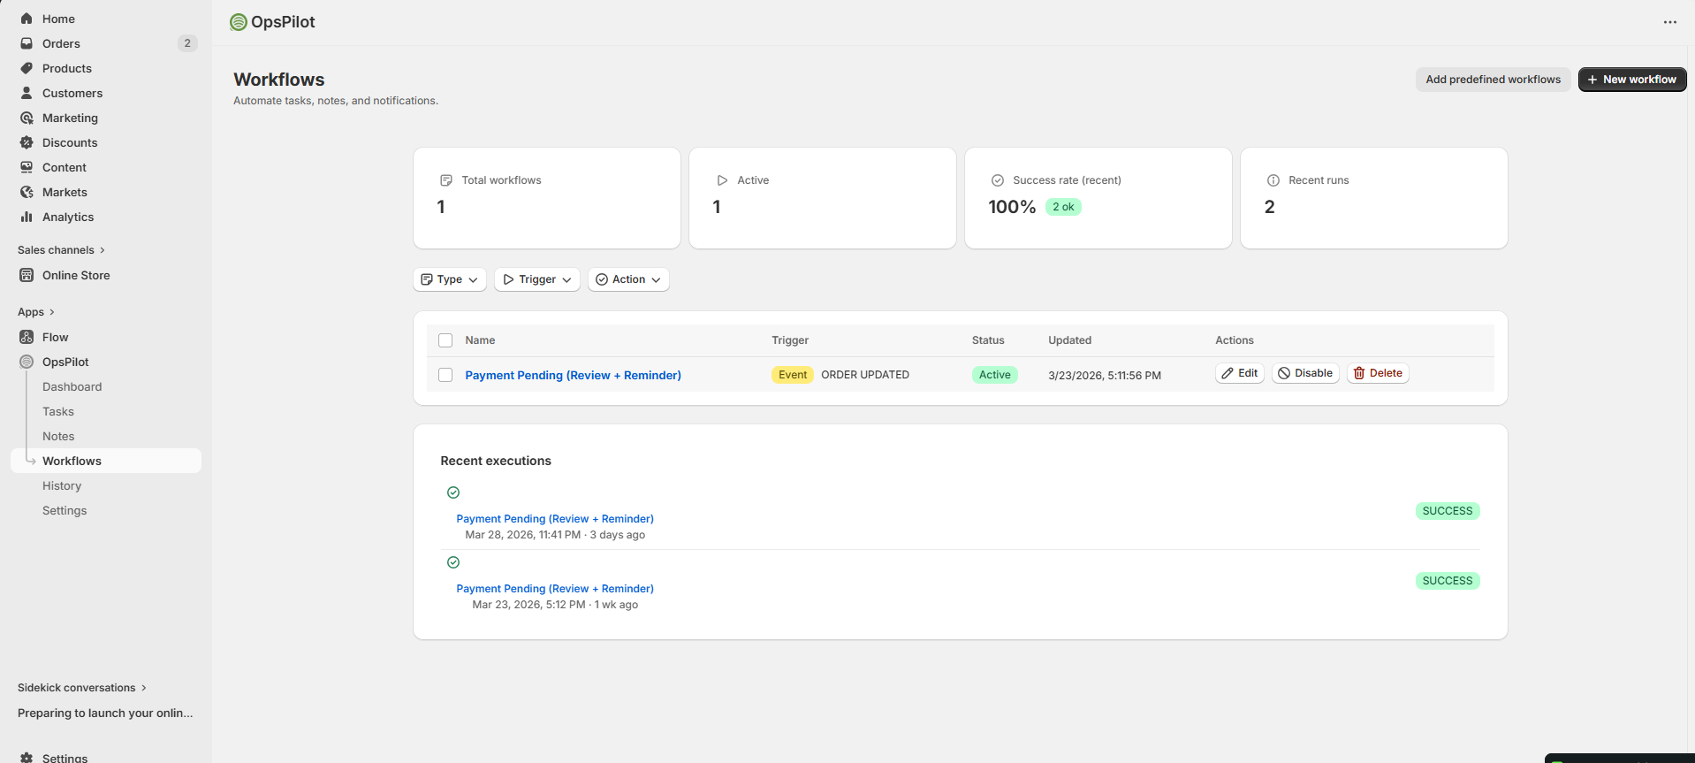Click the Active card play icon
The image size is (1695, 763).
722,180
